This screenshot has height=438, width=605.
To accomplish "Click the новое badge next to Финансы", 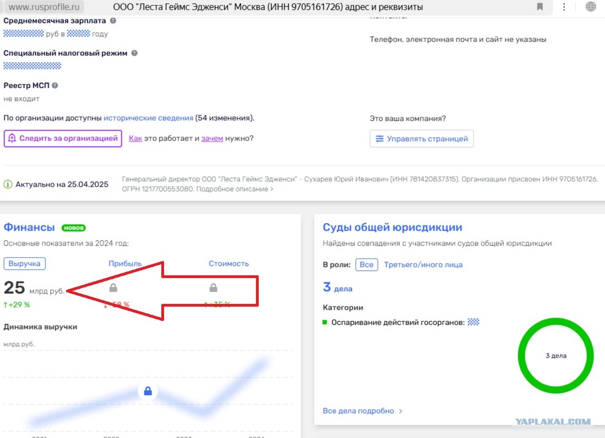I will [x=74, y=228].
